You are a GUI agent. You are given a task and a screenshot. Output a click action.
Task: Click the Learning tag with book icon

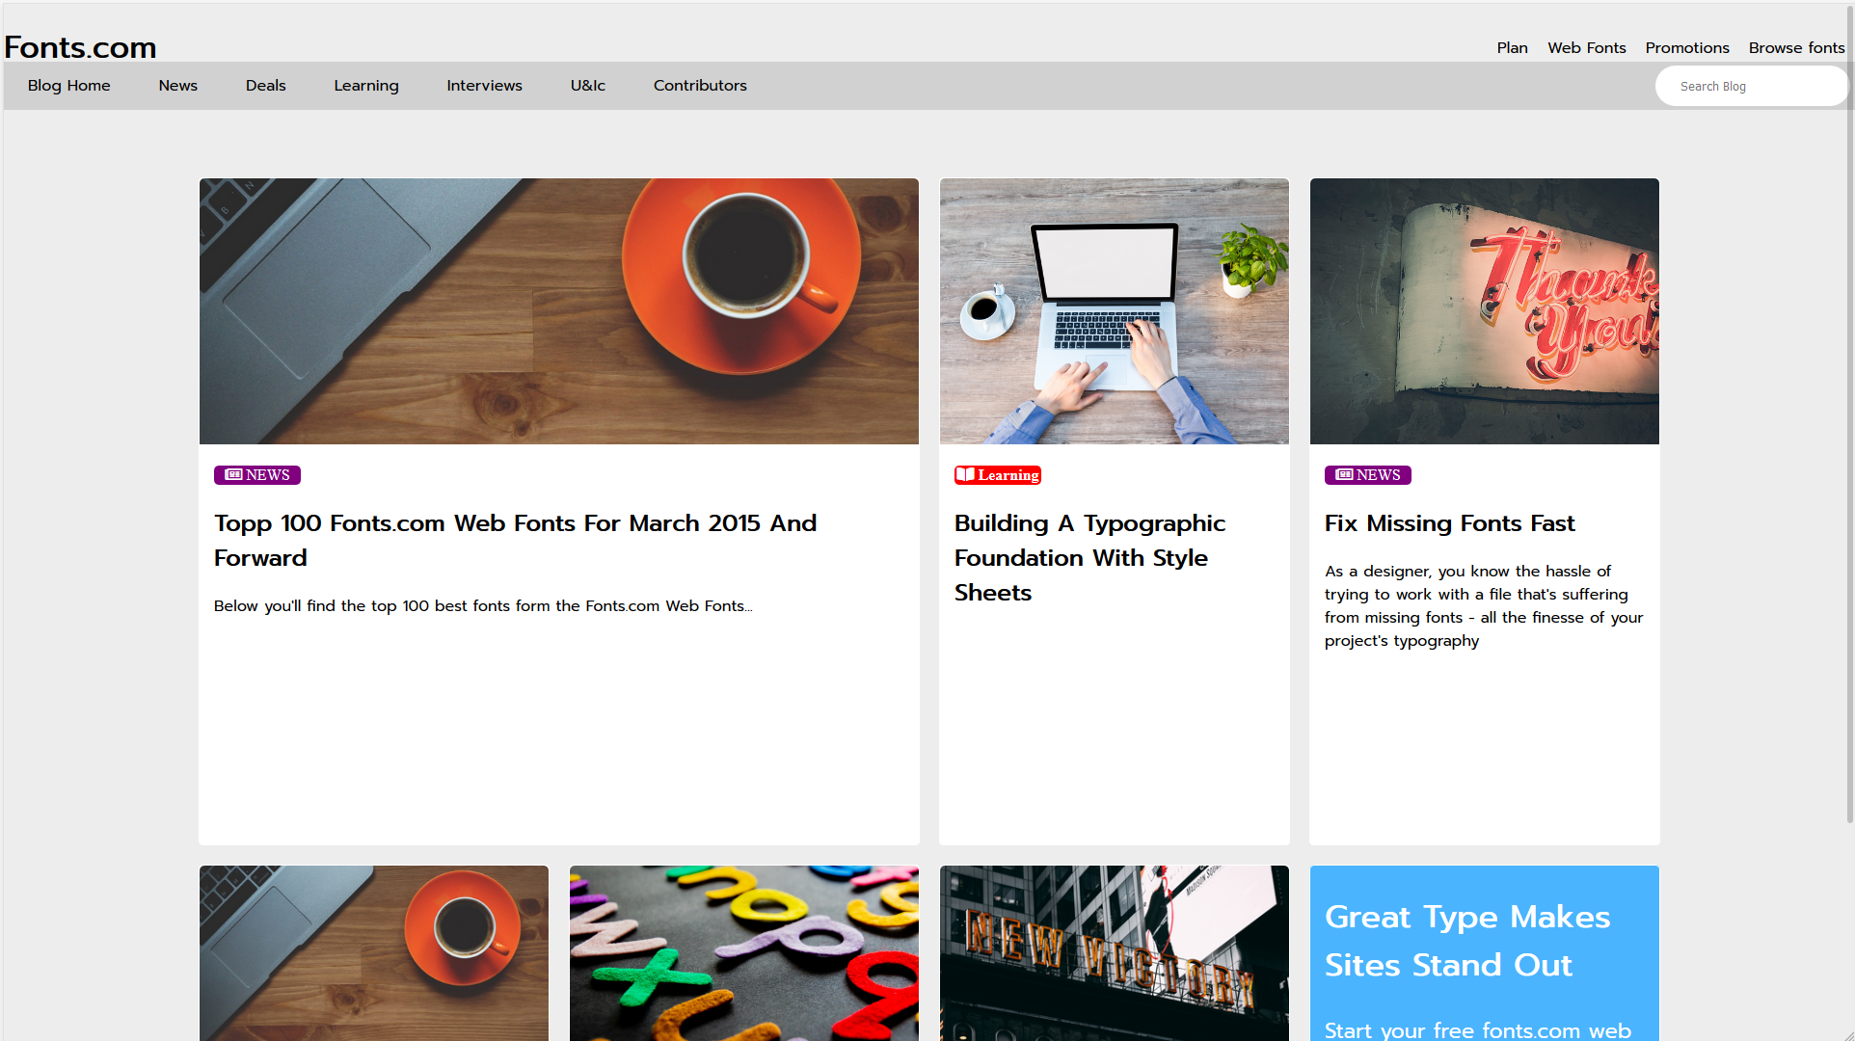(x=998, y=475)
